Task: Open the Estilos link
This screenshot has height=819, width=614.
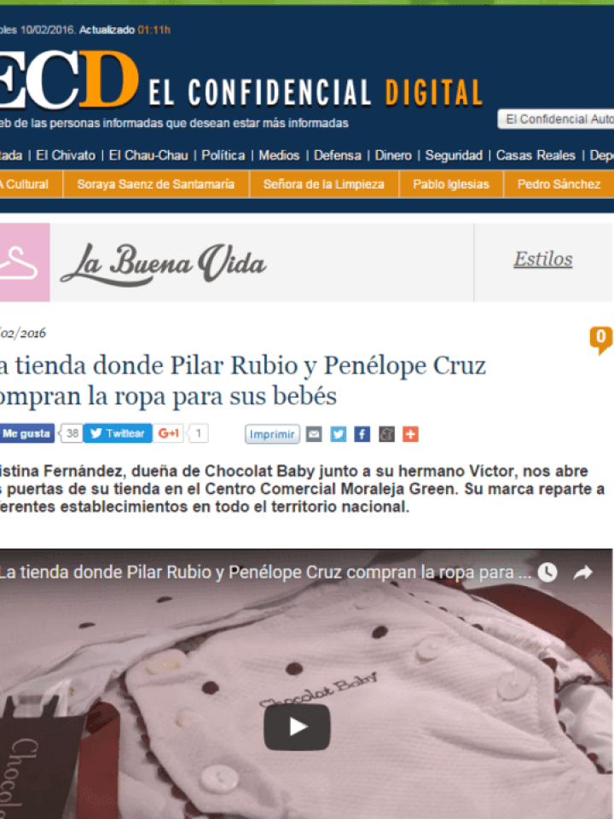Action: click(x=543, y=259)
